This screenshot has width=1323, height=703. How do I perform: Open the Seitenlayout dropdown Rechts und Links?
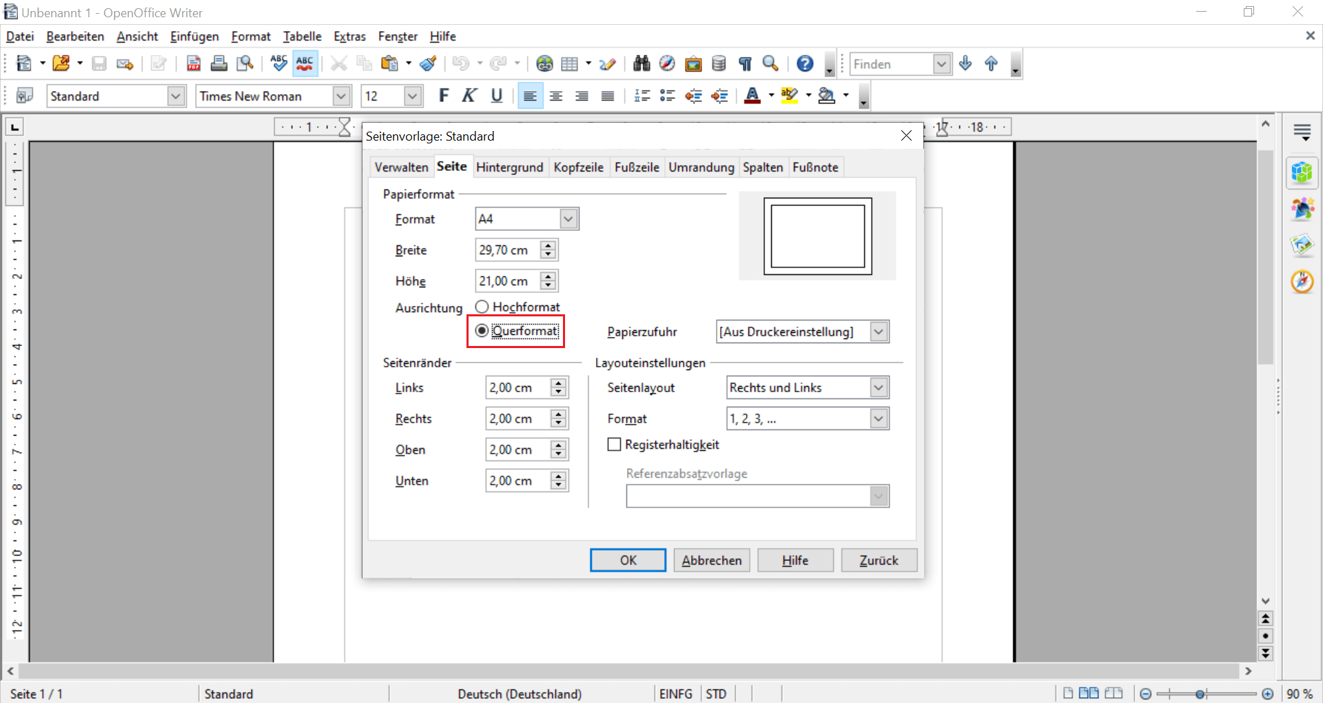click(x=879, y=387)
